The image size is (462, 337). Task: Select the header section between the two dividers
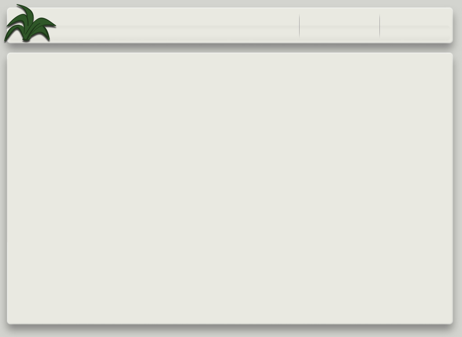click(x=339, y=26)
